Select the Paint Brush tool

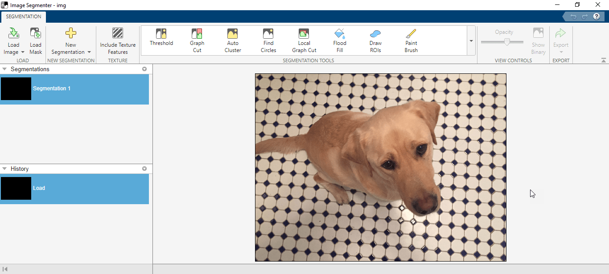(411, 40)
